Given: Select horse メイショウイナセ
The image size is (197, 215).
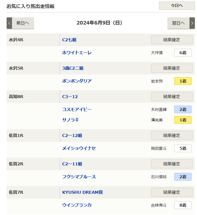Looking at the screenshot, I should 79,148.
